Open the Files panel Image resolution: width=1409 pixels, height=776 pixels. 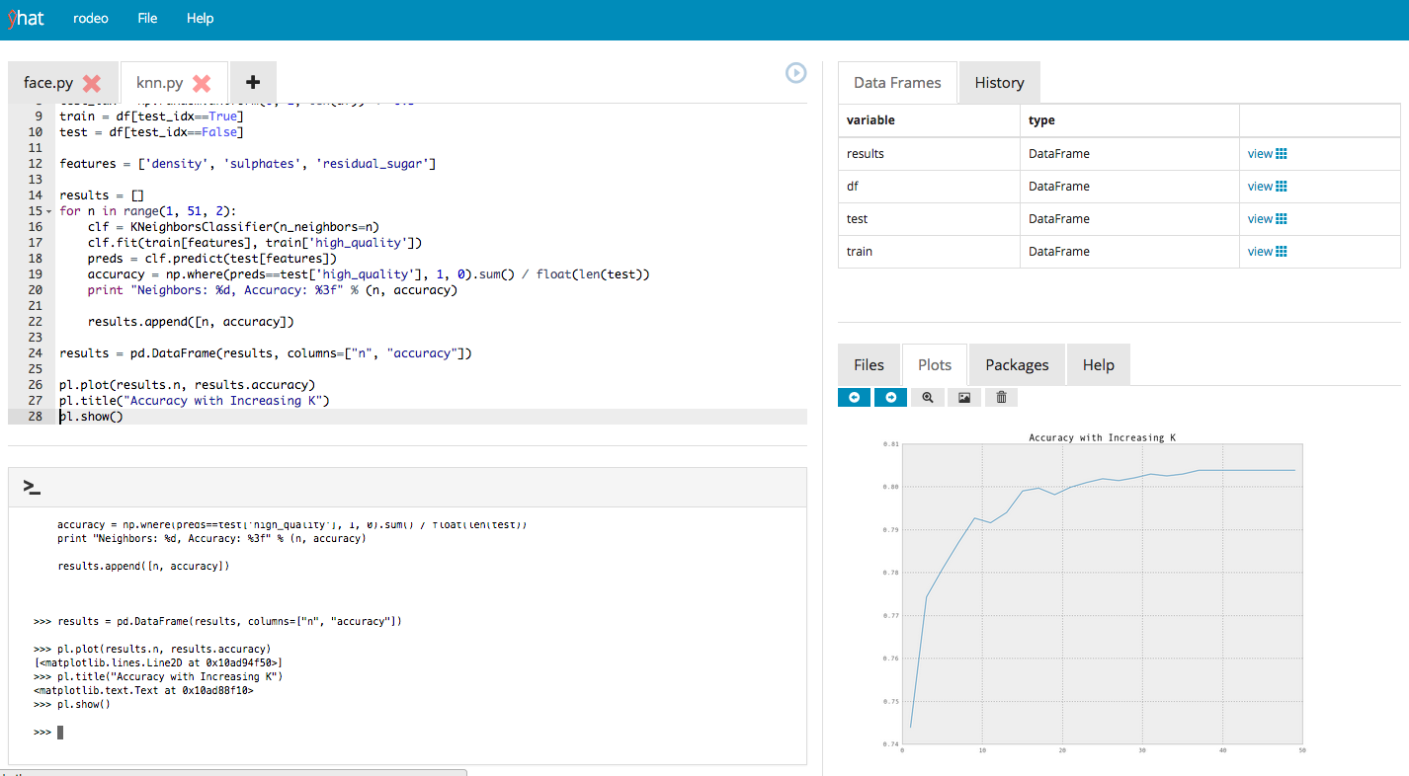coord(869,364)
